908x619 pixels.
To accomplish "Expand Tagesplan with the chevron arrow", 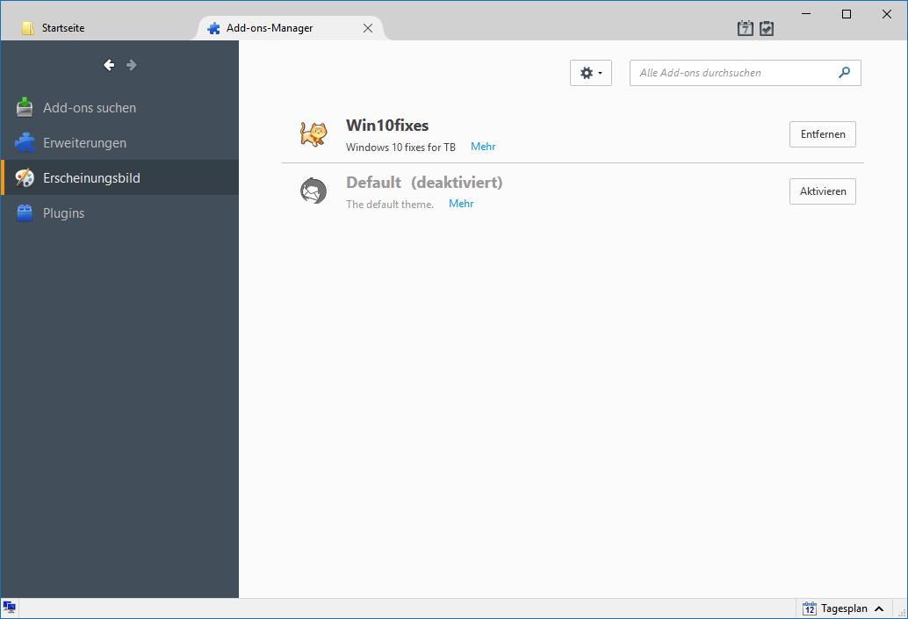I will (879, 608).
